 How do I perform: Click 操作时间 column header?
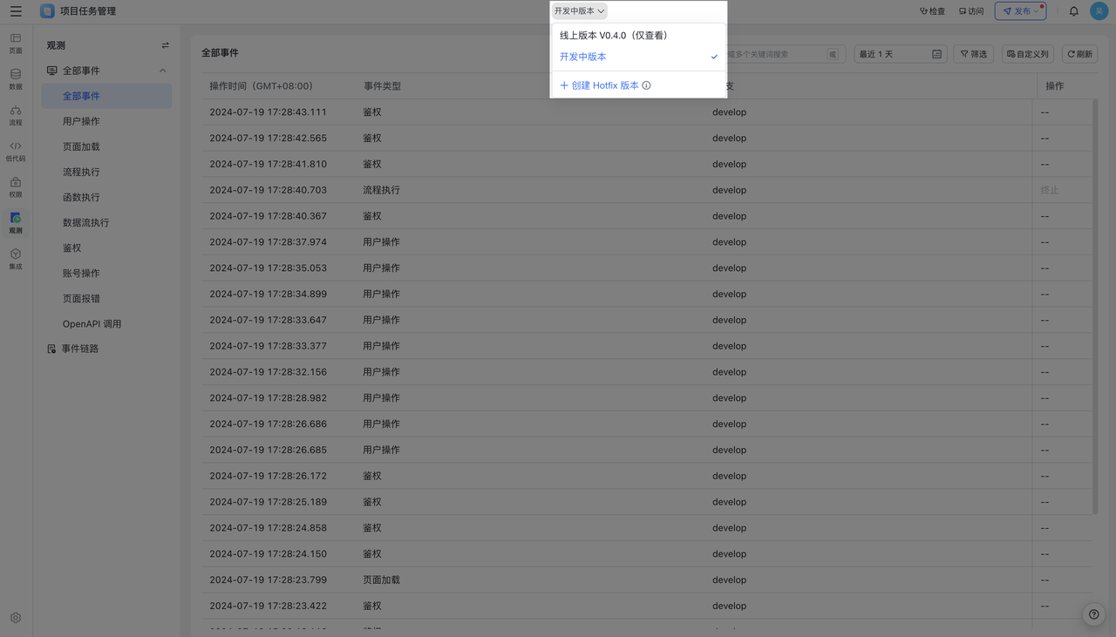tap(261, 86)
